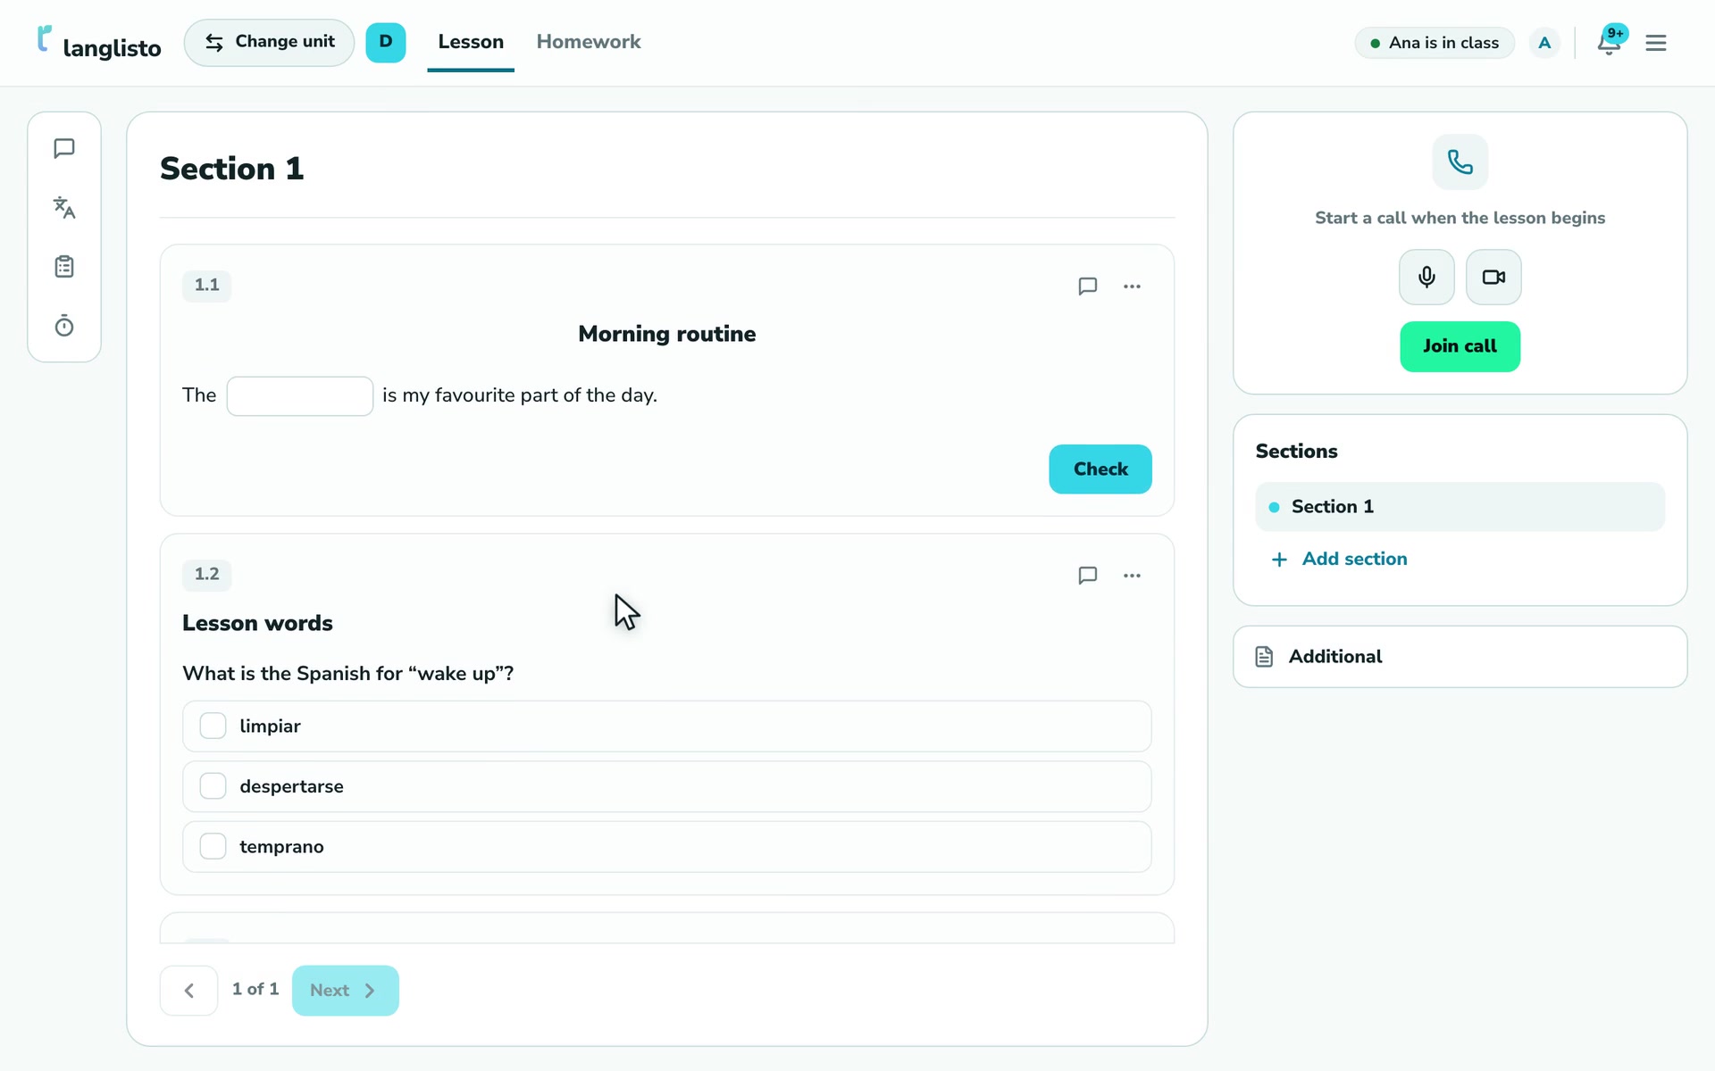Go to the previous page arrow

click(188, 990)
